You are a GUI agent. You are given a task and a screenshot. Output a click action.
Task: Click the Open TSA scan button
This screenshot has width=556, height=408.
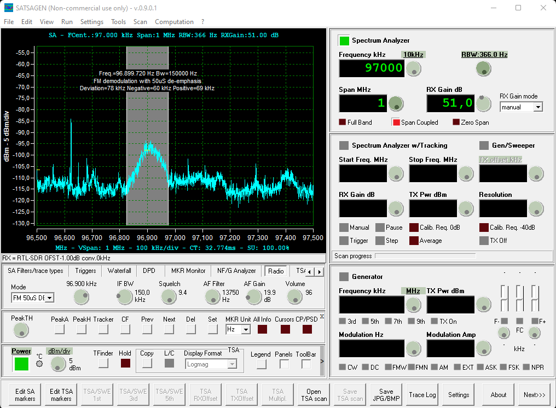[314, 395]
